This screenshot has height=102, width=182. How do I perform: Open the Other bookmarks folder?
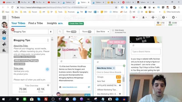coord(172,12)
